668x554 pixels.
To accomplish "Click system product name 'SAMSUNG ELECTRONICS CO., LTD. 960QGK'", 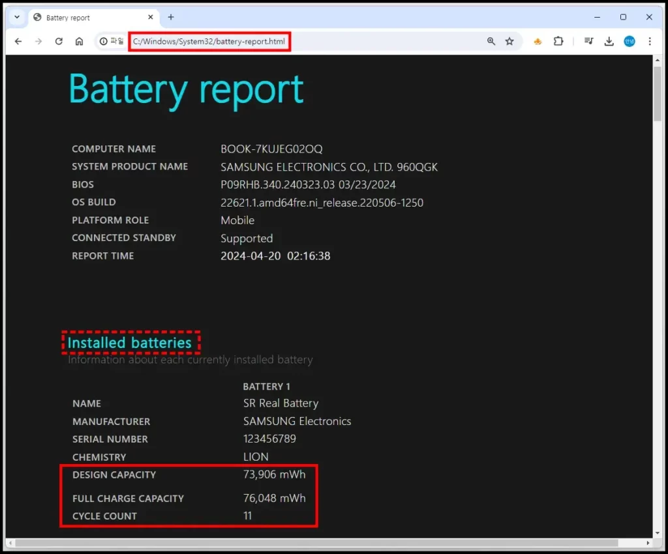I will (x=329, y=167).
